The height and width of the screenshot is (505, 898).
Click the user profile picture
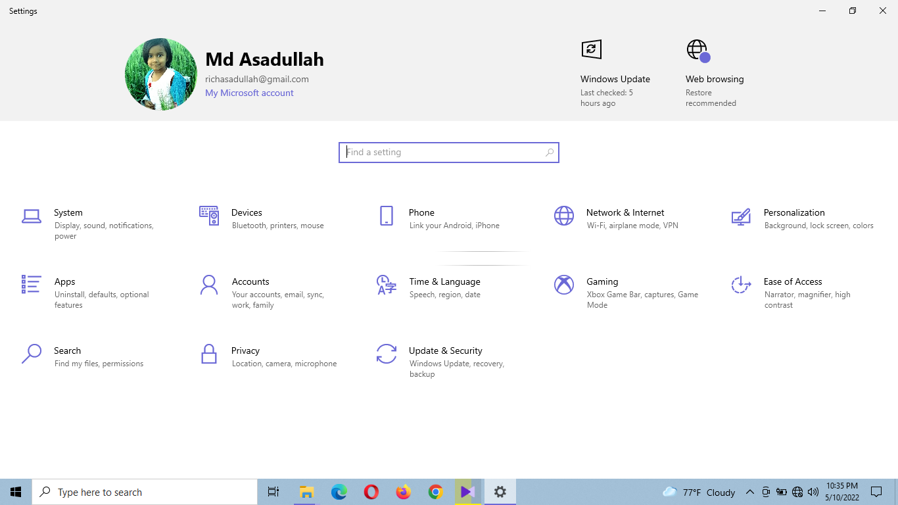click(x=161, y=74)
